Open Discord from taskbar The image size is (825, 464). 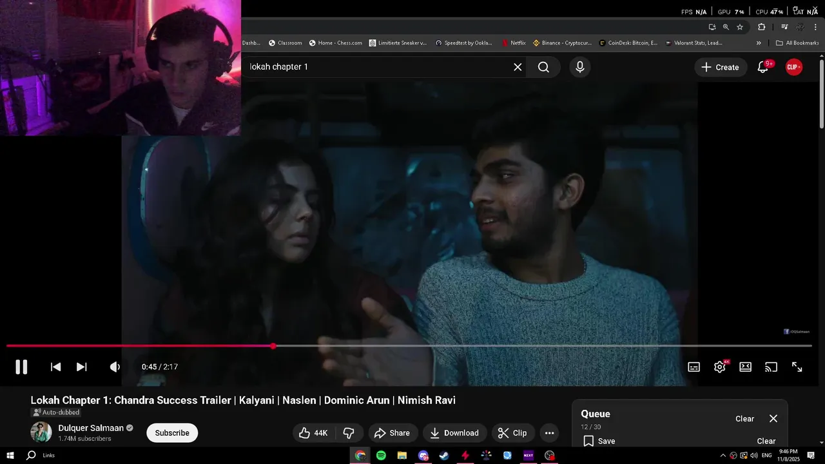click(423, 456)
